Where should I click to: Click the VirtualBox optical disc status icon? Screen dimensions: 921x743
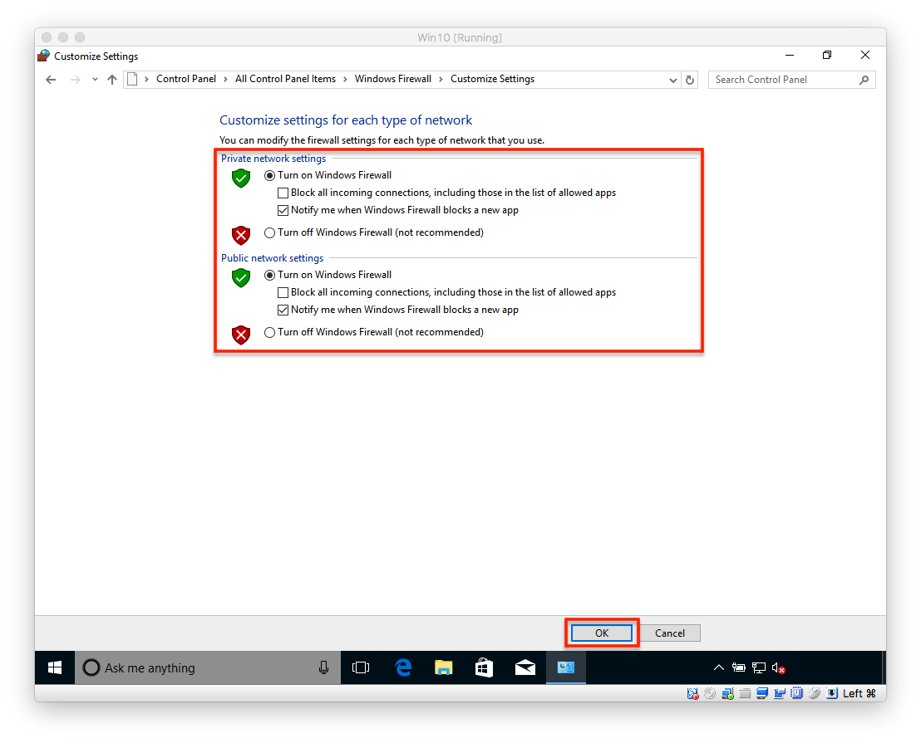click(710, 693)
